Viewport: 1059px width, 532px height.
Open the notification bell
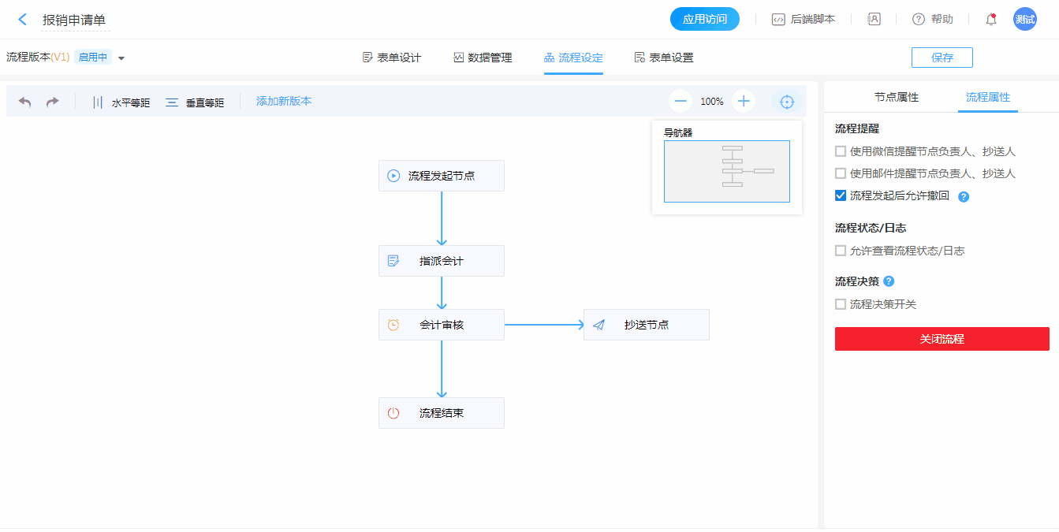[x=991, y=20]
